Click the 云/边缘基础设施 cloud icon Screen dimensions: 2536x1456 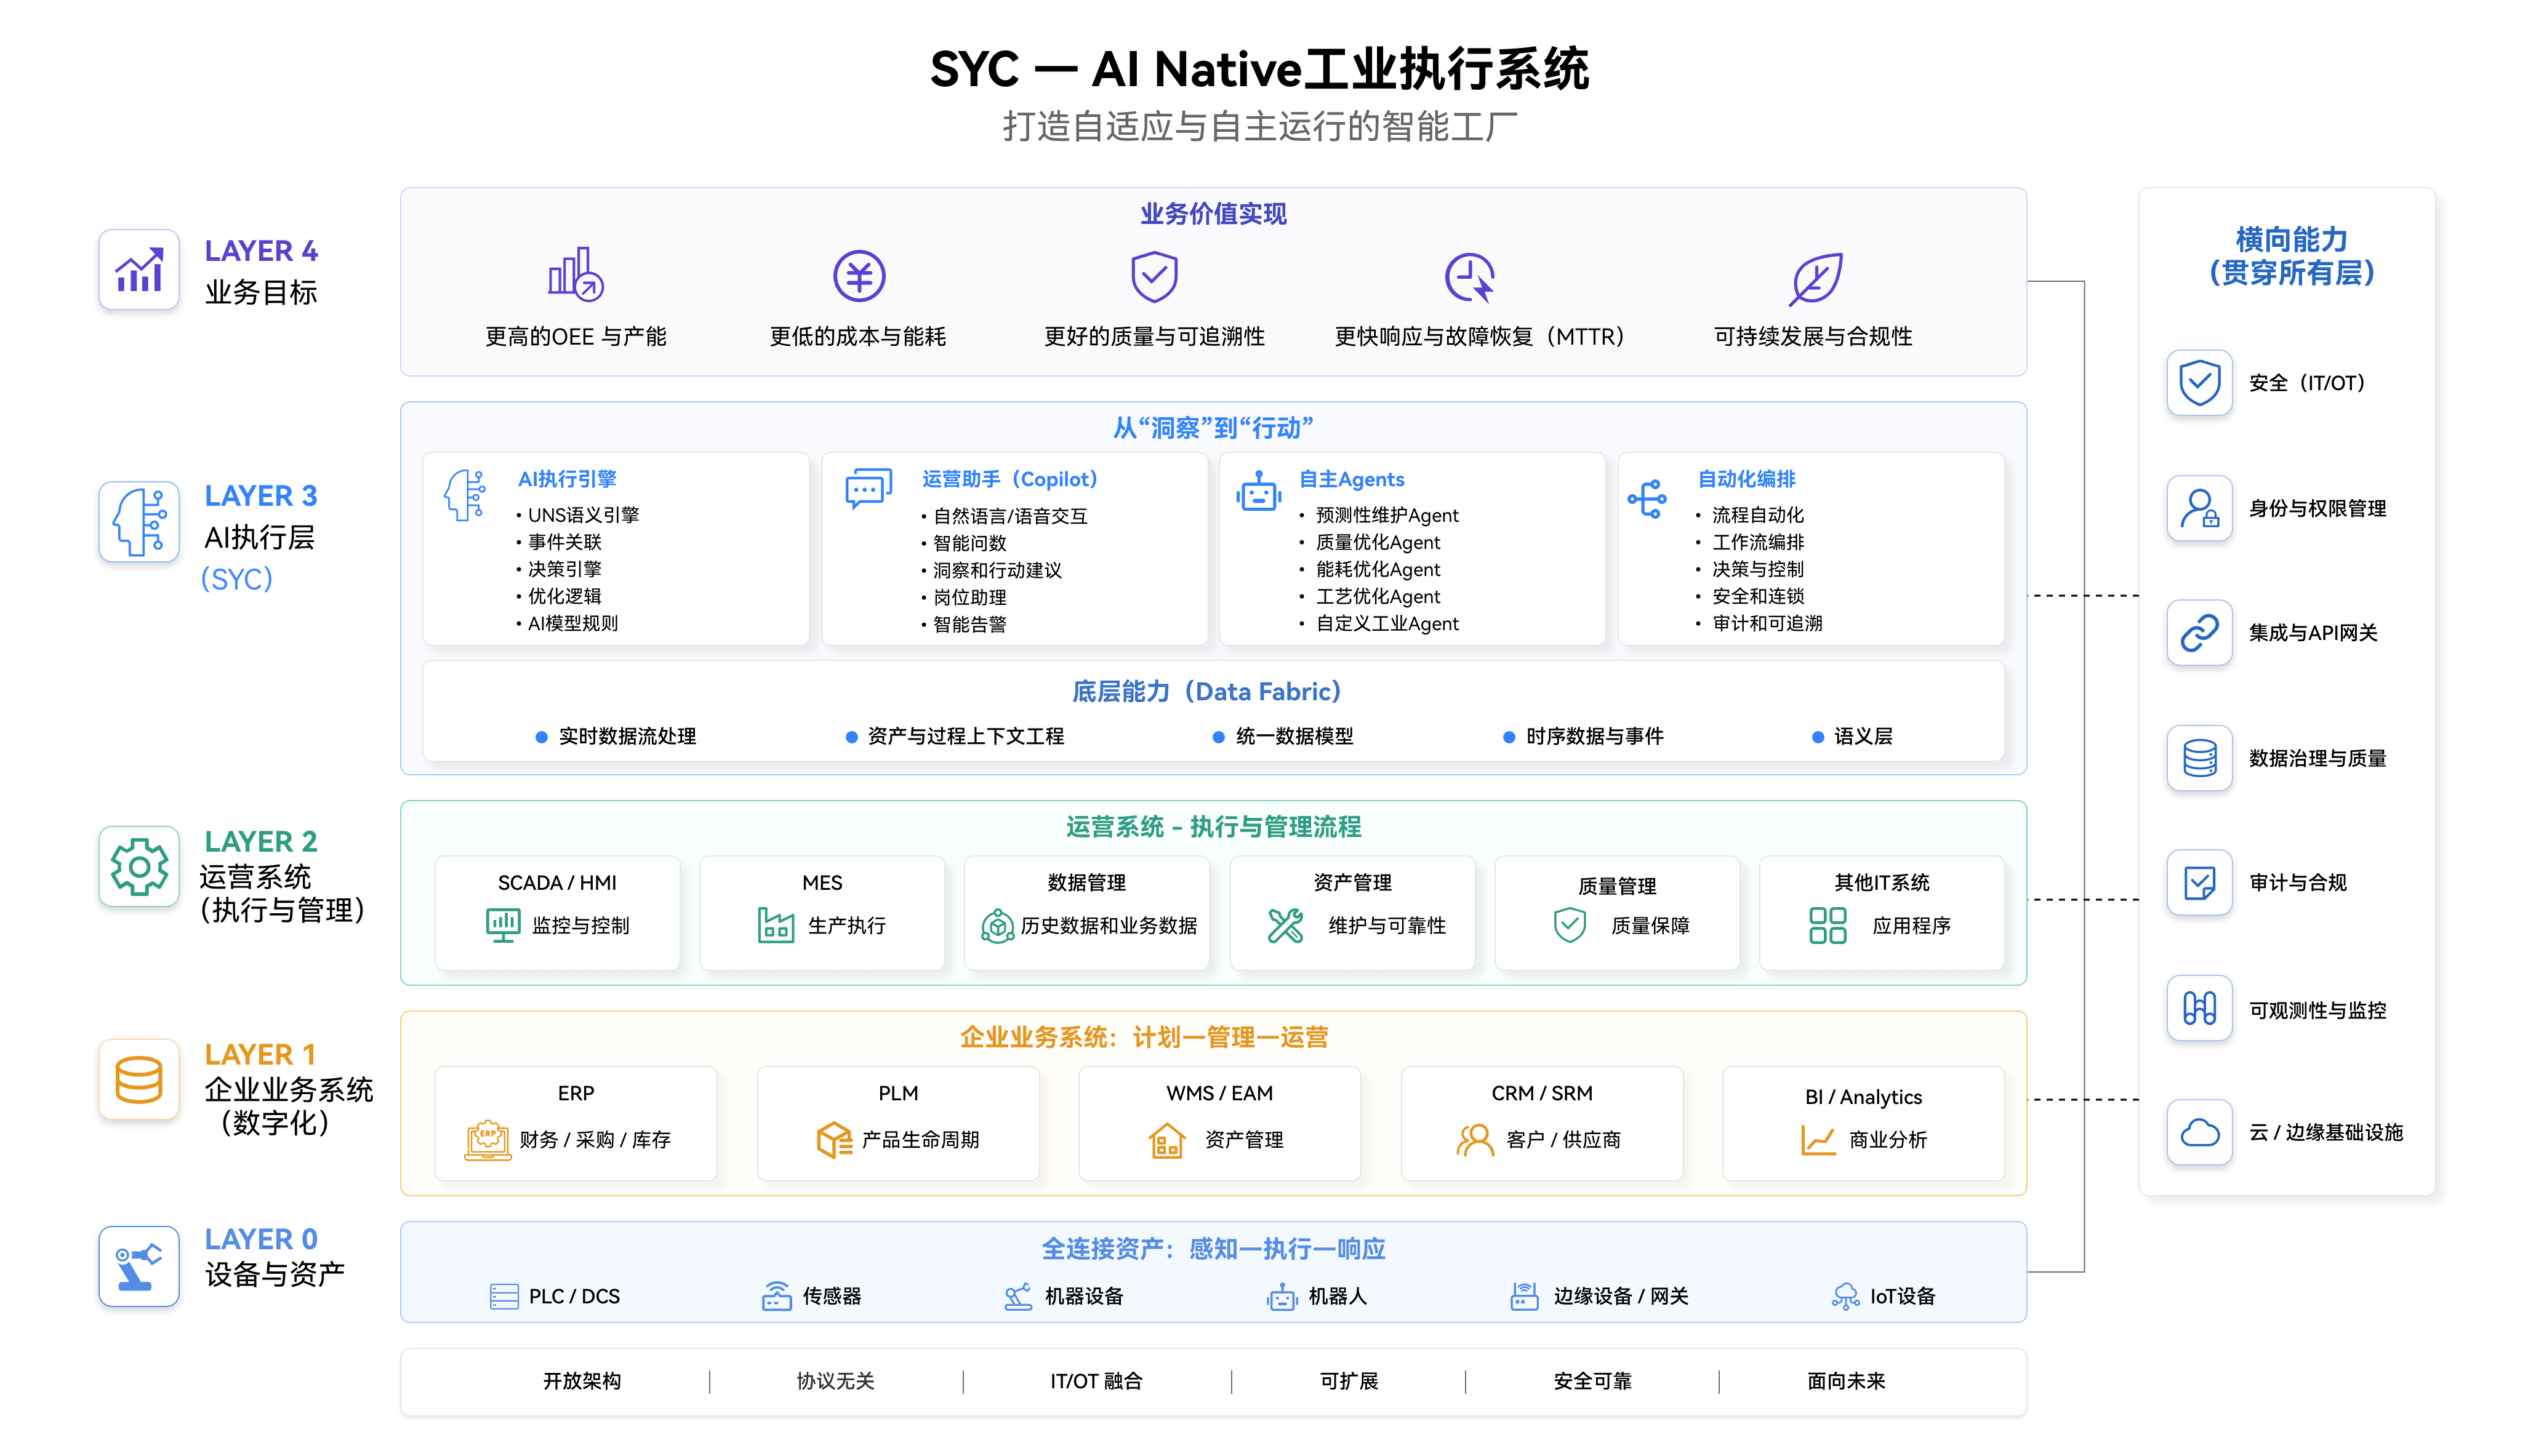[x=2199, y=1132]
